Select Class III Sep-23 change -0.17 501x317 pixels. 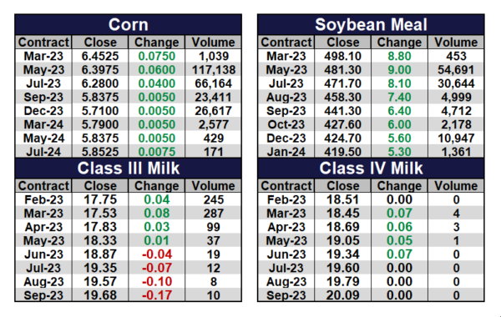(x=157, y=295)
